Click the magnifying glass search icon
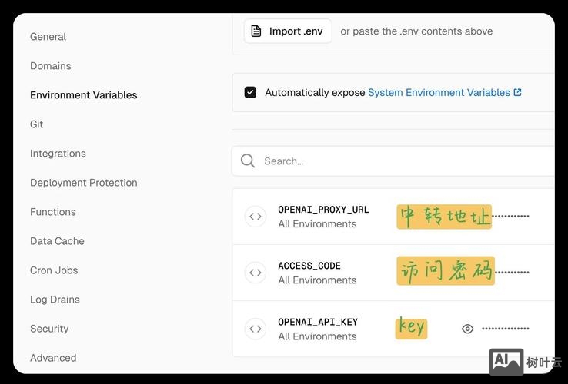The image size is (568, 384). [248, 161]
